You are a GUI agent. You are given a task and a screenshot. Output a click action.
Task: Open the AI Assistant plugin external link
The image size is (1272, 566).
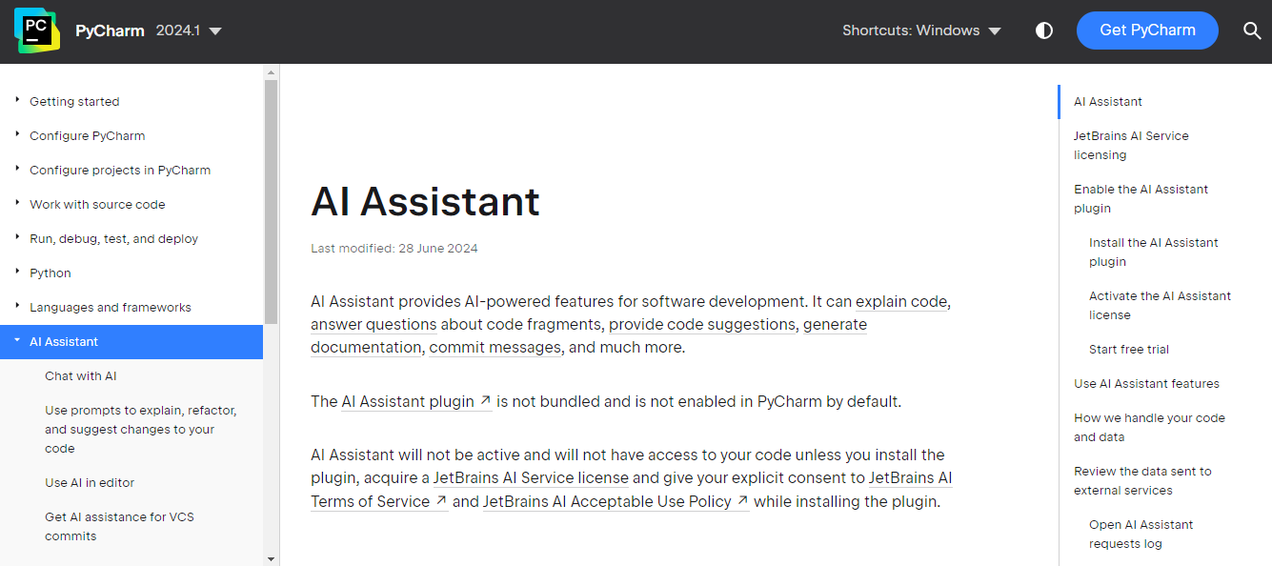(x=416, y=402)
